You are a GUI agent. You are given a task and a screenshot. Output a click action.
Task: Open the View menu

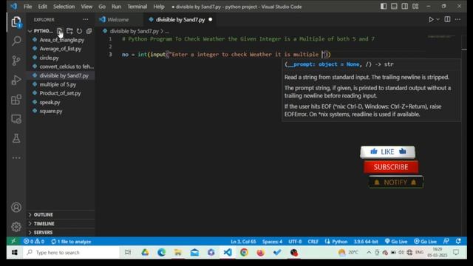(x=86, y=7)
